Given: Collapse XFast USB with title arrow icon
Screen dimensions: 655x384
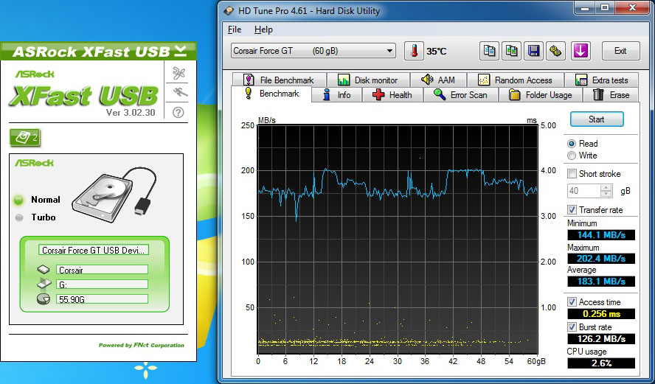Looking at the screenshot, I should click(x=181, y=51).
